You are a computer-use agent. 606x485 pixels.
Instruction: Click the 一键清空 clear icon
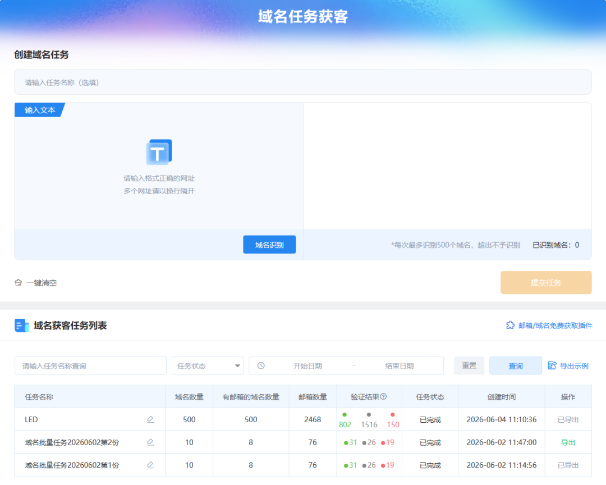coord(18,283)
